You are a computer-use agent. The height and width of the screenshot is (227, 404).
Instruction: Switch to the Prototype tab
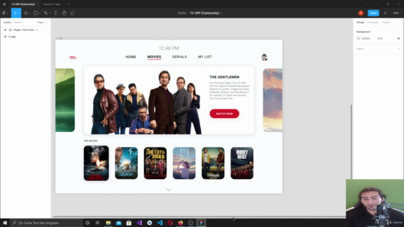(x=373, y=23)
